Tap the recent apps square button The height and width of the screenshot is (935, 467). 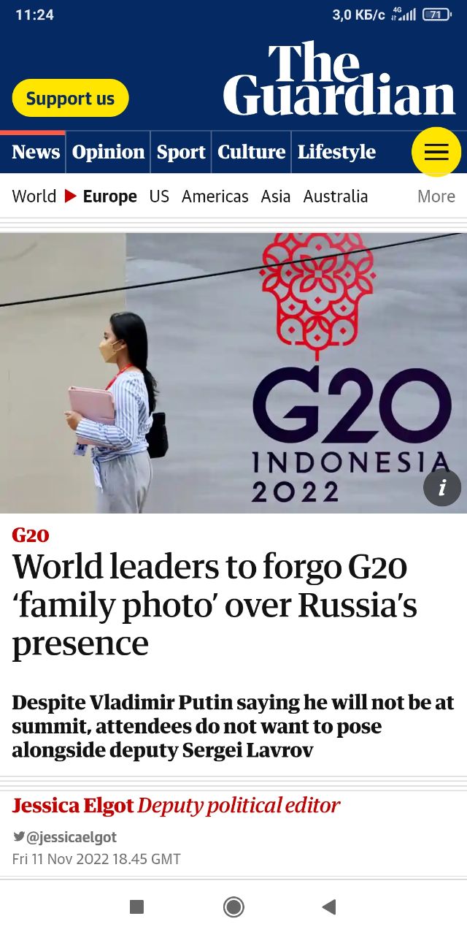[136, 907]
